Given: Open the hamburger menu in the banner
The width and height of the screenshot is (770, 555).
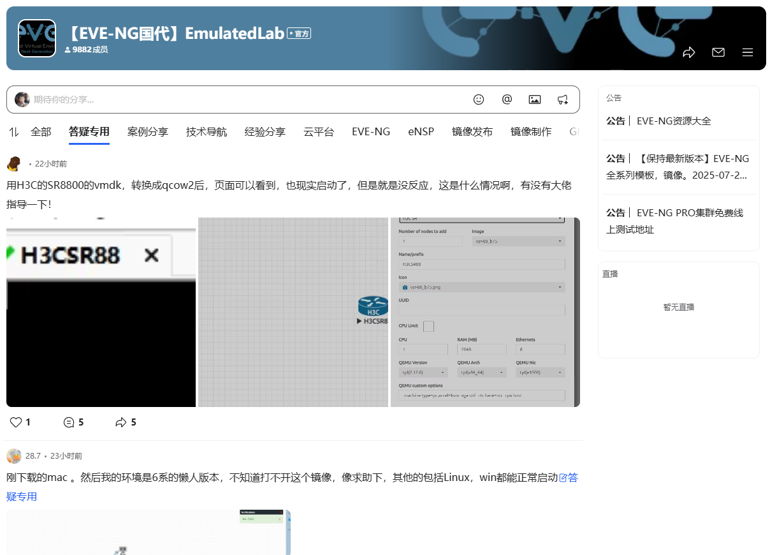Looking at the screenshot, I should [748, 52].
